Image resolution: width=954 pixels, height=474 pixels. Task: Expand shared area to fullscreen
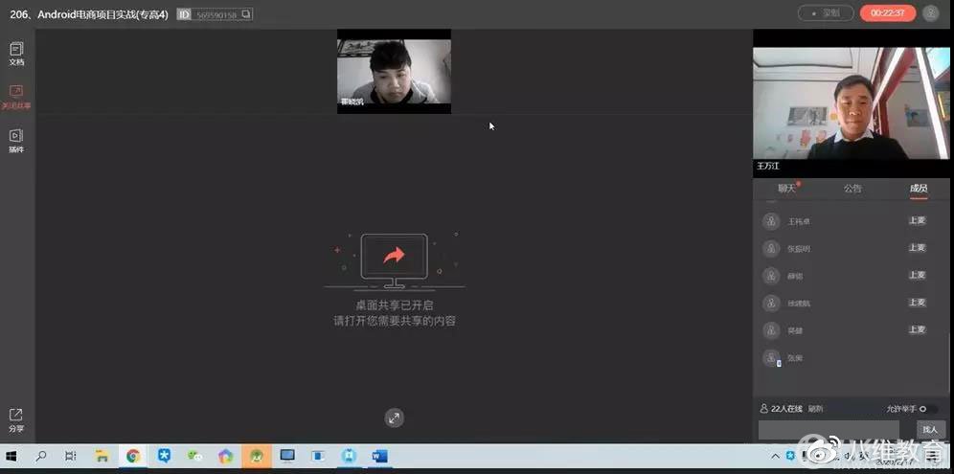click(x=395, y=418)
